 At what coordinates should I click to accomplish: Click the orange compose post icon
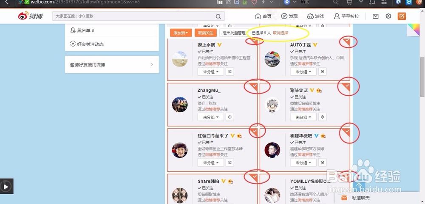tap(402, 16)
